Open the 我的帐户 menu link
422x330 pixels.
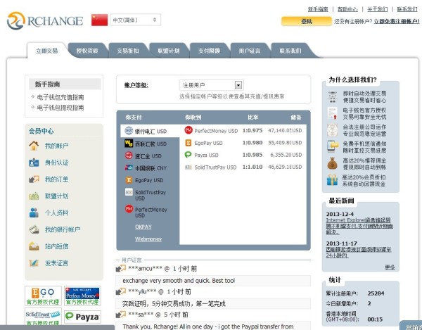[56, 146]
